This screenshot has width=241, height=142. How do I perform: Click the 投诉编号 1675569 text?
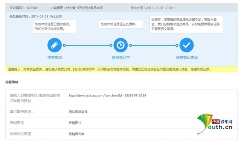click(23, 8)
